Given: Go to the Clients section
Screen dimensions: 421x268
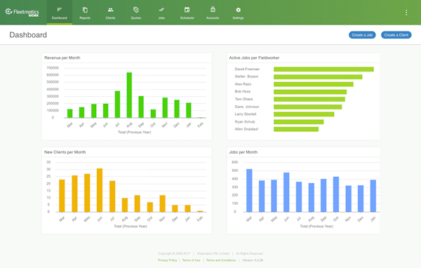Looking at the screenshot, I should (110, 13).
